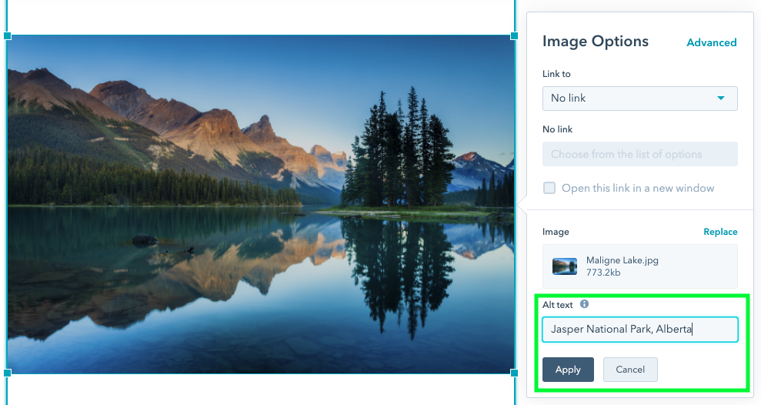Click the Maligne Lake.jpg file name
This screenshot has width=761, height=405.
pyautogui.click(x=622, y=260)
